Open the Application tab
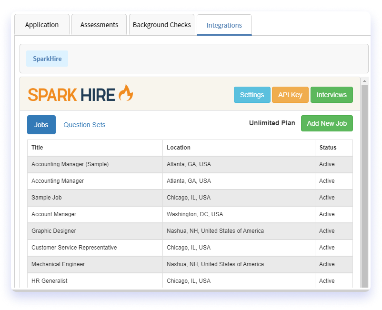 (42, 25)
